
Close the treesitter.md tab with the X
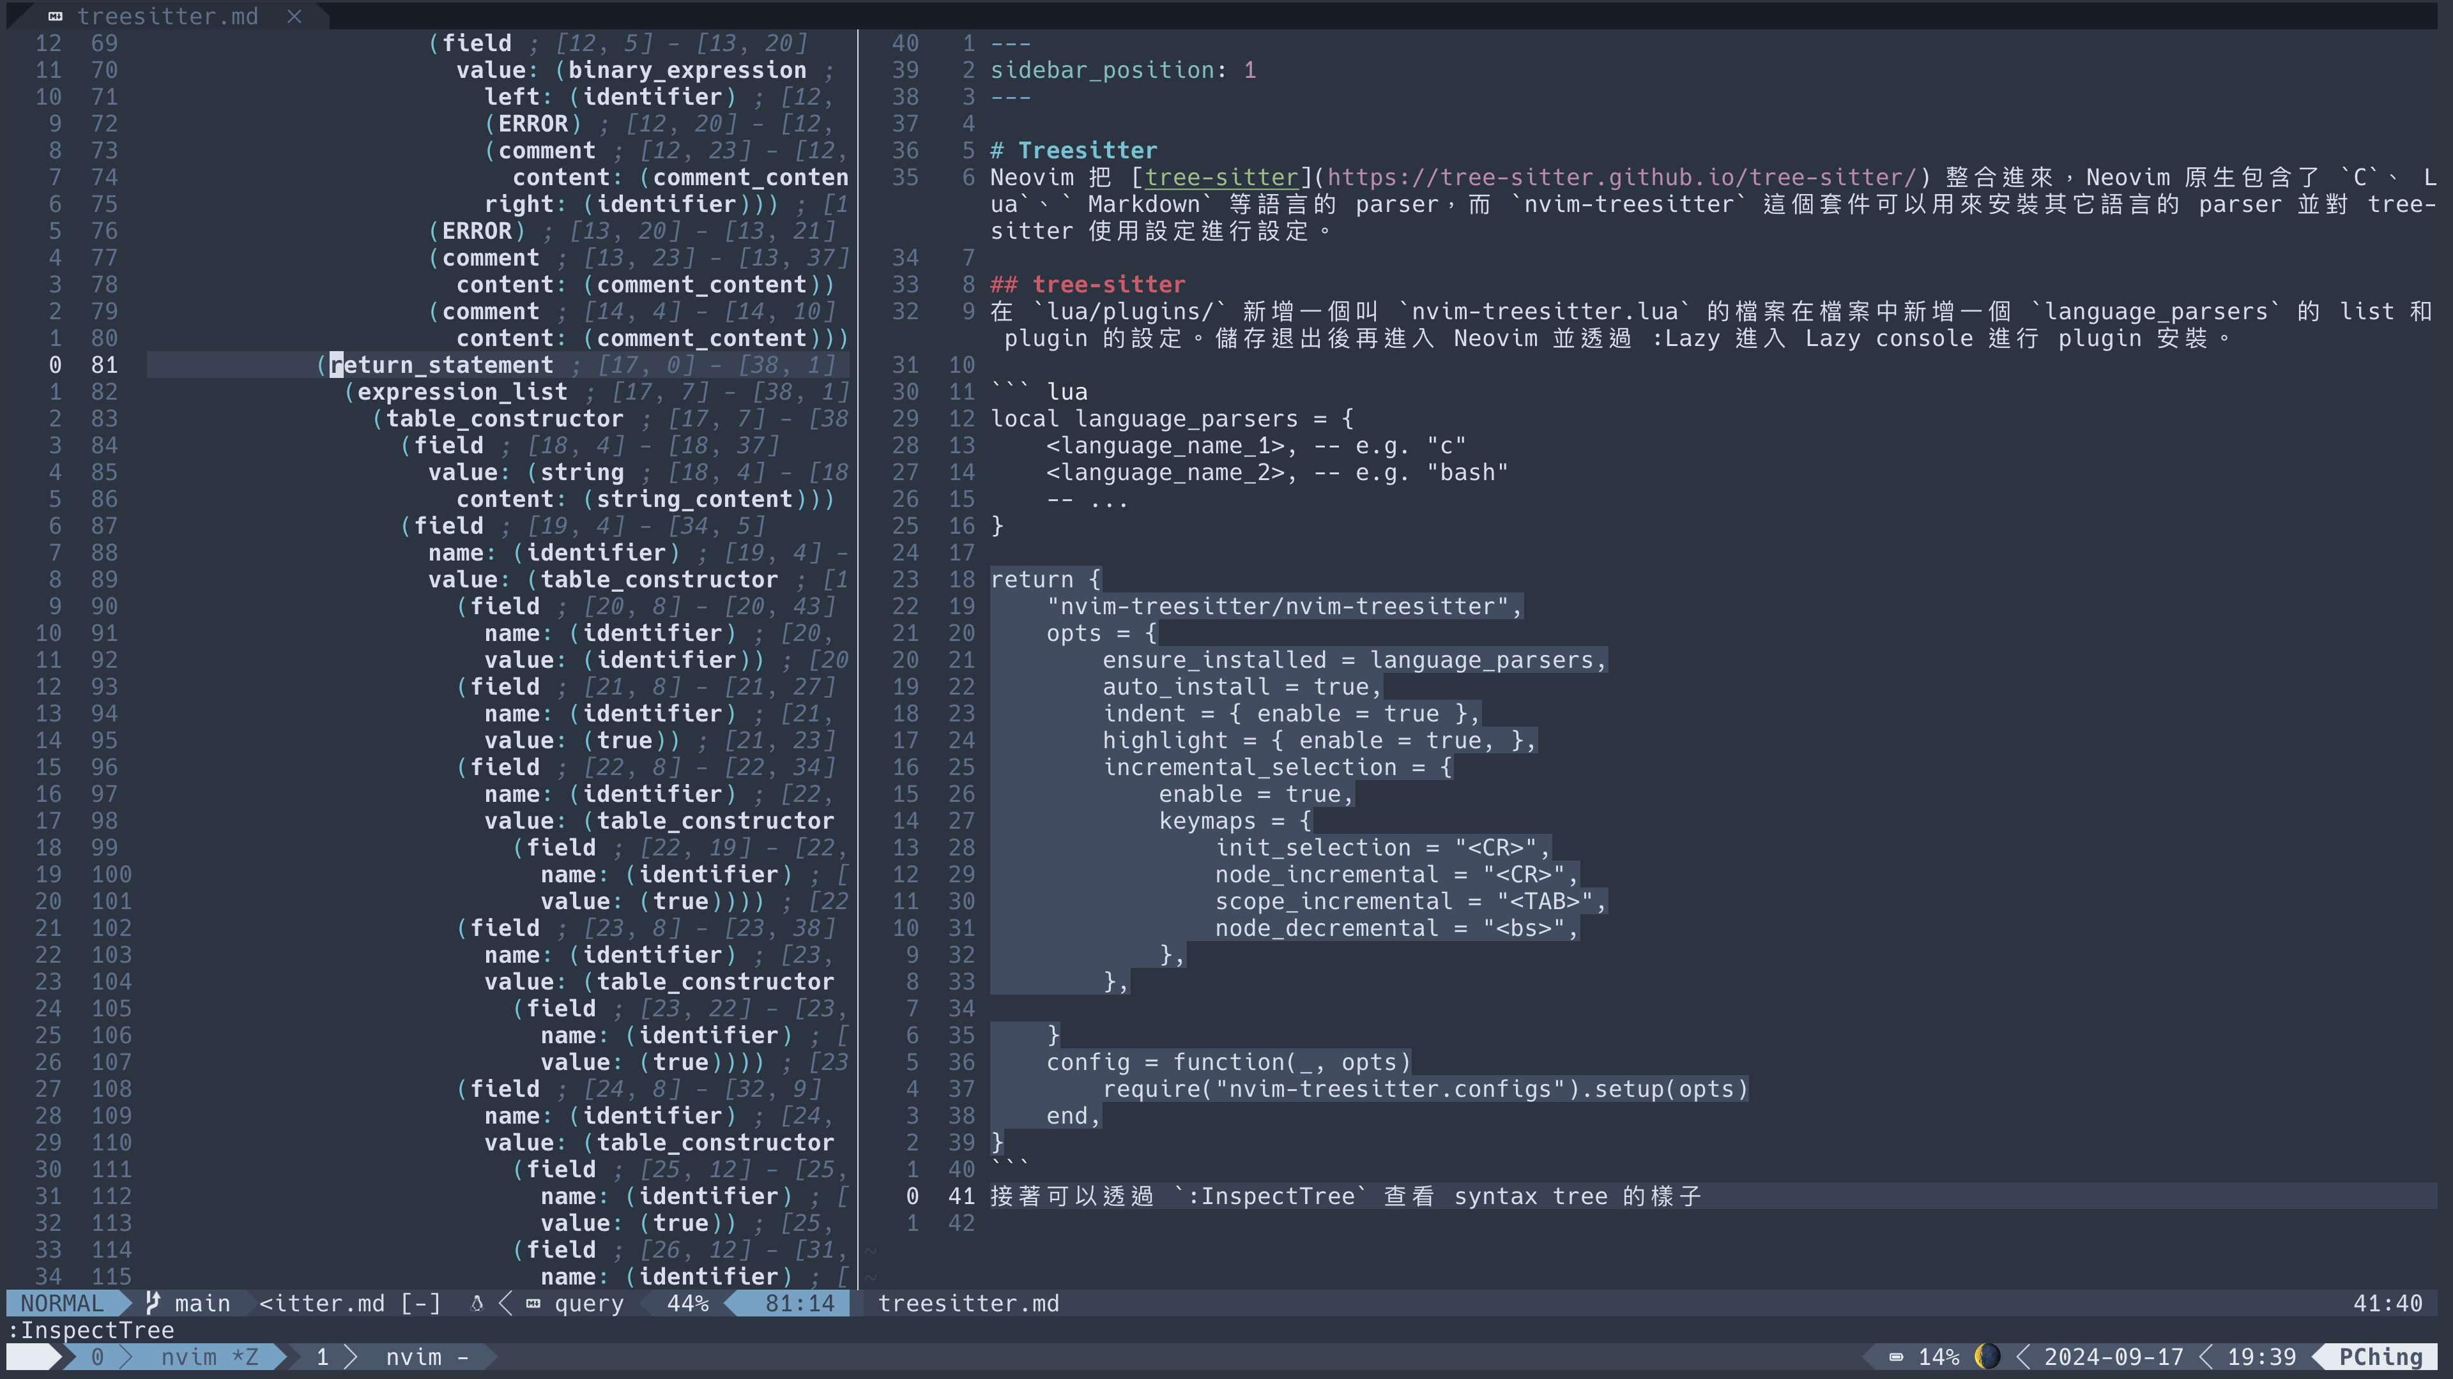tap(294, 16)
